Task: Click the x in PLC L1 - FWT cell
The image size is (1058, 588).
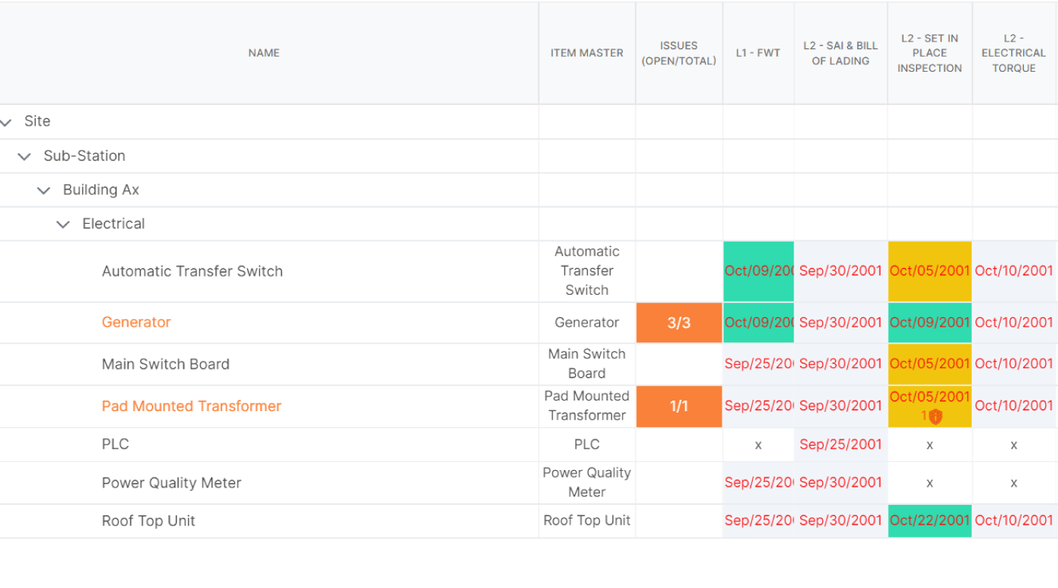Action: pos(758,445)
